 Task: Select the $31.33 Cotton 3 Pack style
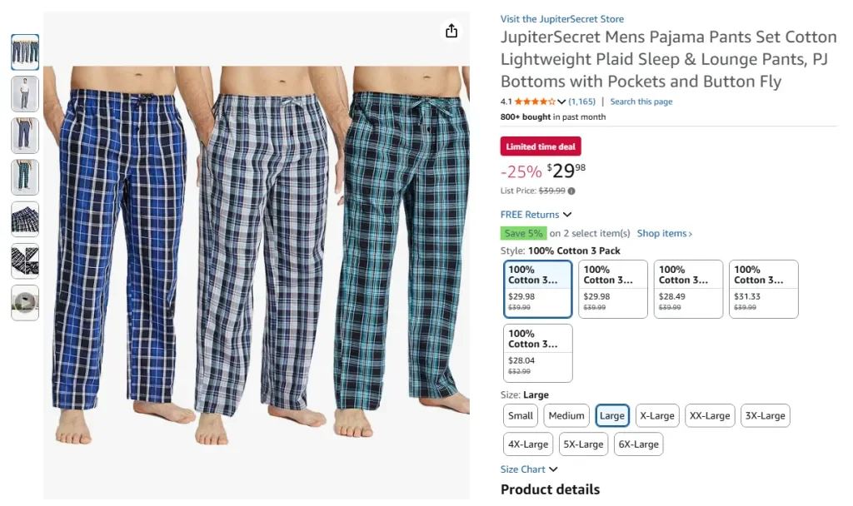tap(763, 289)
